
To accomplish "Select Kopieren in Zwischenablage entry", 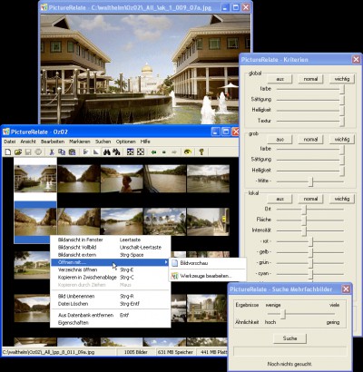I will coord(111,278).
